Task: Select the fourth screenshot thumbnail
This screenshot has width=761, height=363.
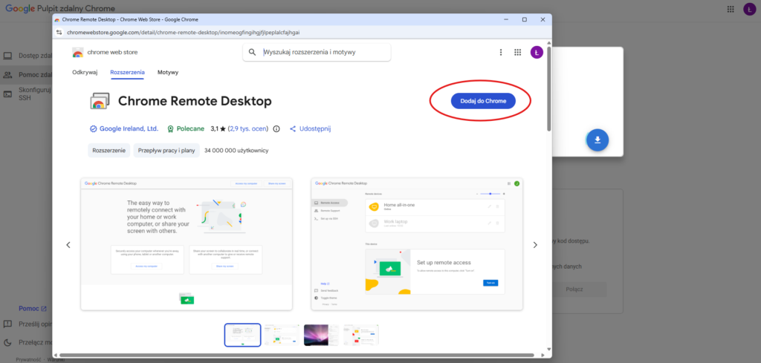Action: pyautogui.click(x=361, y=335)
